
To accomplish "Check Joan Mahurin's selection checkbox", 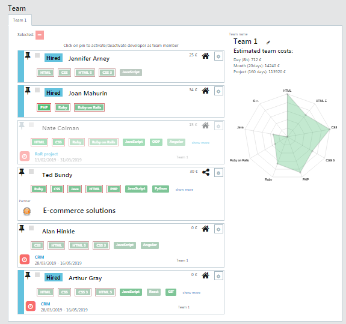I will click(37, 90).
